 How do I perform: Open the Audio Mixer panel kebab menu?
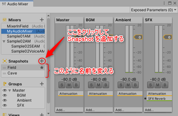(164, 3)
